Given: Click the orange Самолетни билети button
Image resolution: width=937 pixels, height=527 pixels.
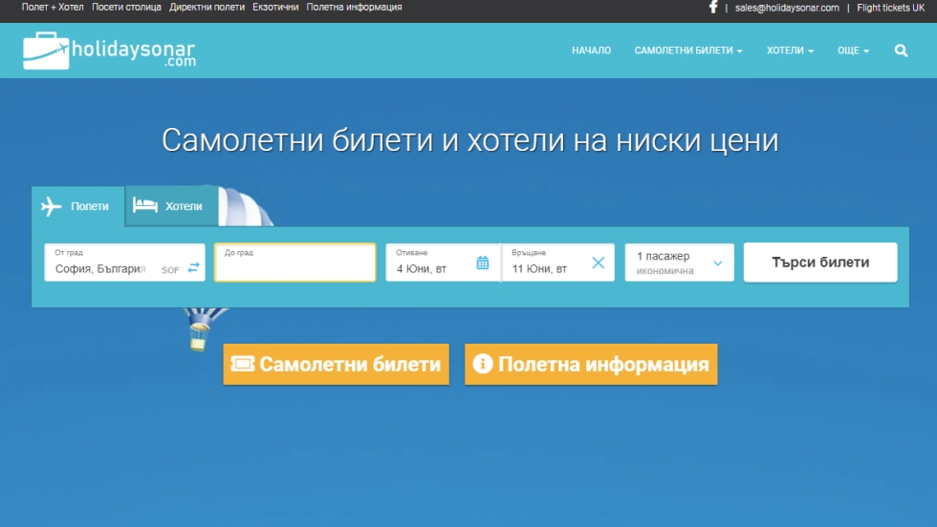Looking at the screenshot, I should pos(336,365).
